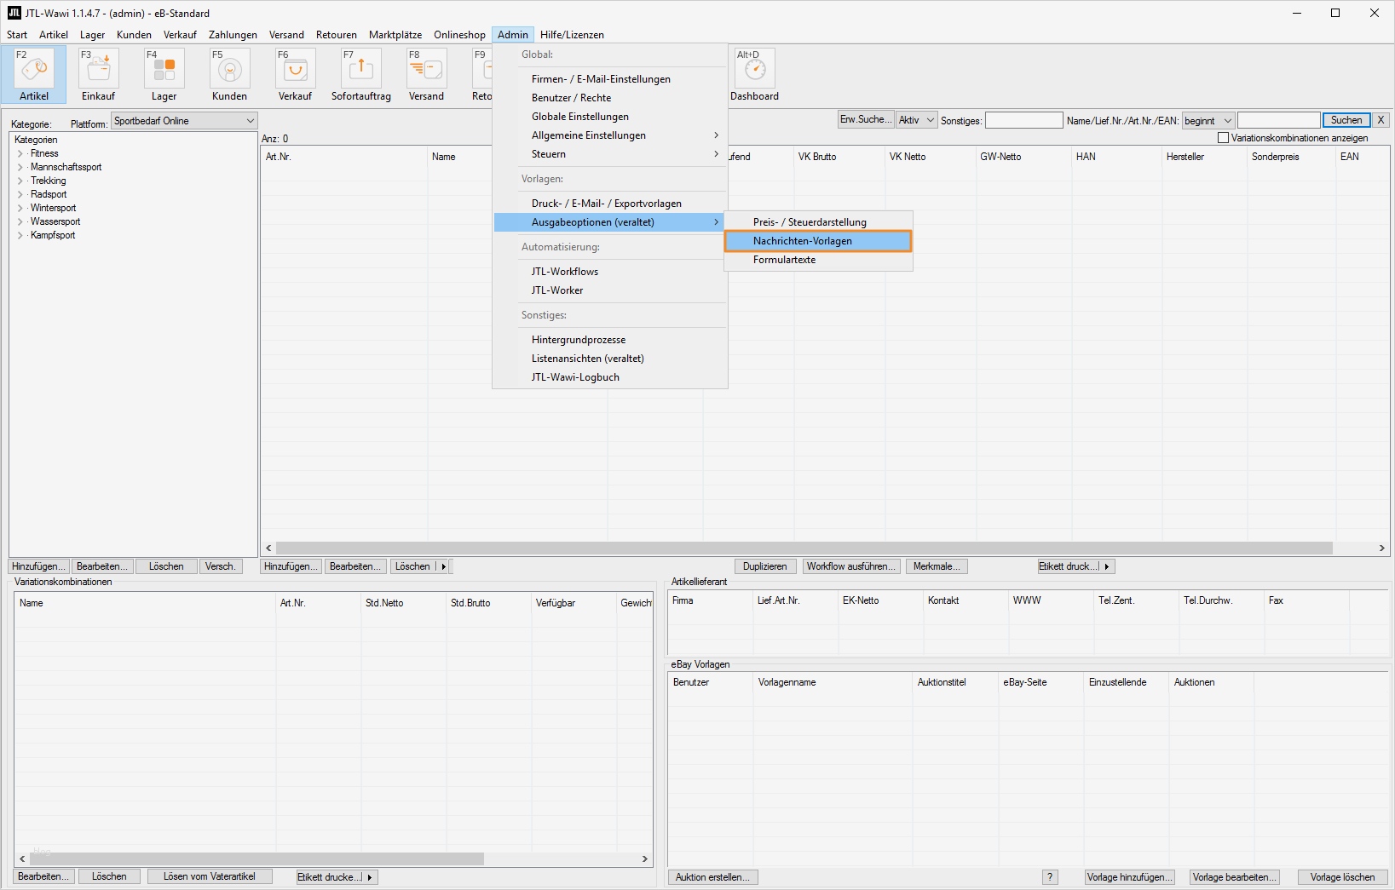Open JTL-Worker menu entry

[x=610, y=290]
